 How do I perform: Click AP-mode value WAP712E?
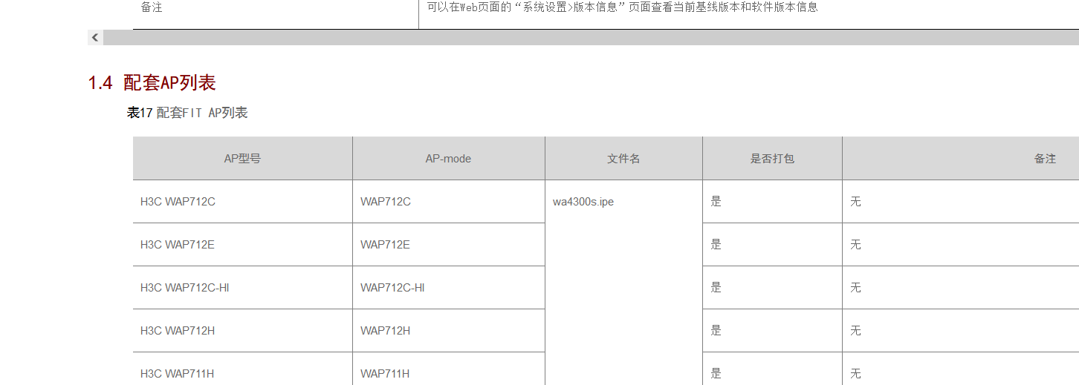click(385, 245)
